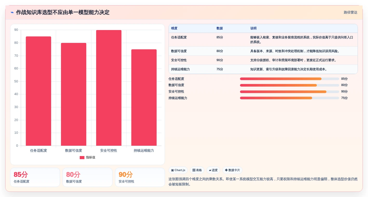Viewport: 368px width, 197px height.
Task: Click 数据可信度 x-axis label under chart
Action: pyautogui.click(x=73, y=150)
